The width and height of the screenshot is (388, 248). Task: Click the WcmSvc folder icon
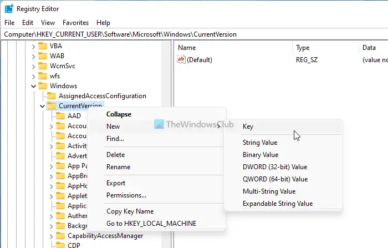tap(43, 66)
